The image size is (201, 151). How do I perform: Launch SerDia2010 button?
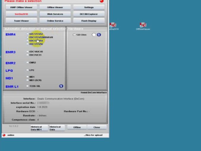[21, 14]
